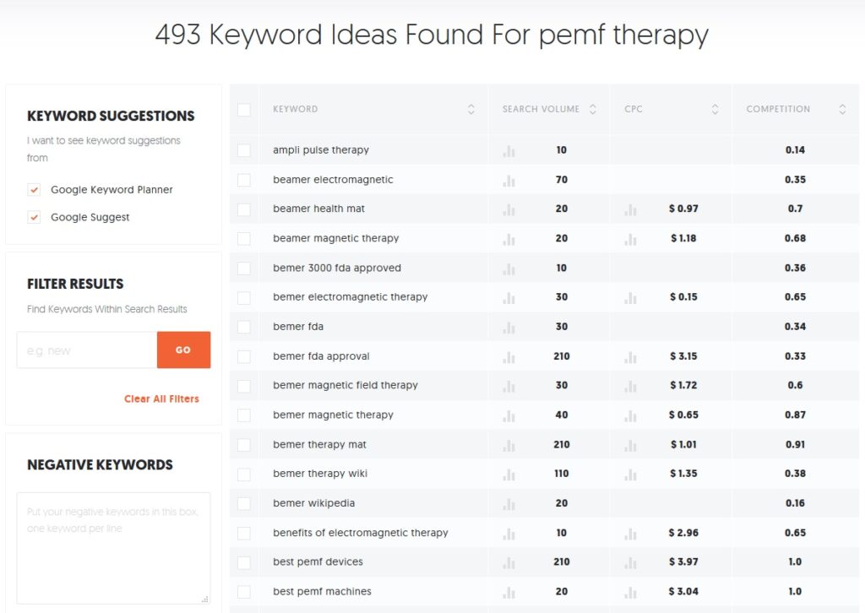Click Clear All Filters link

161,399
